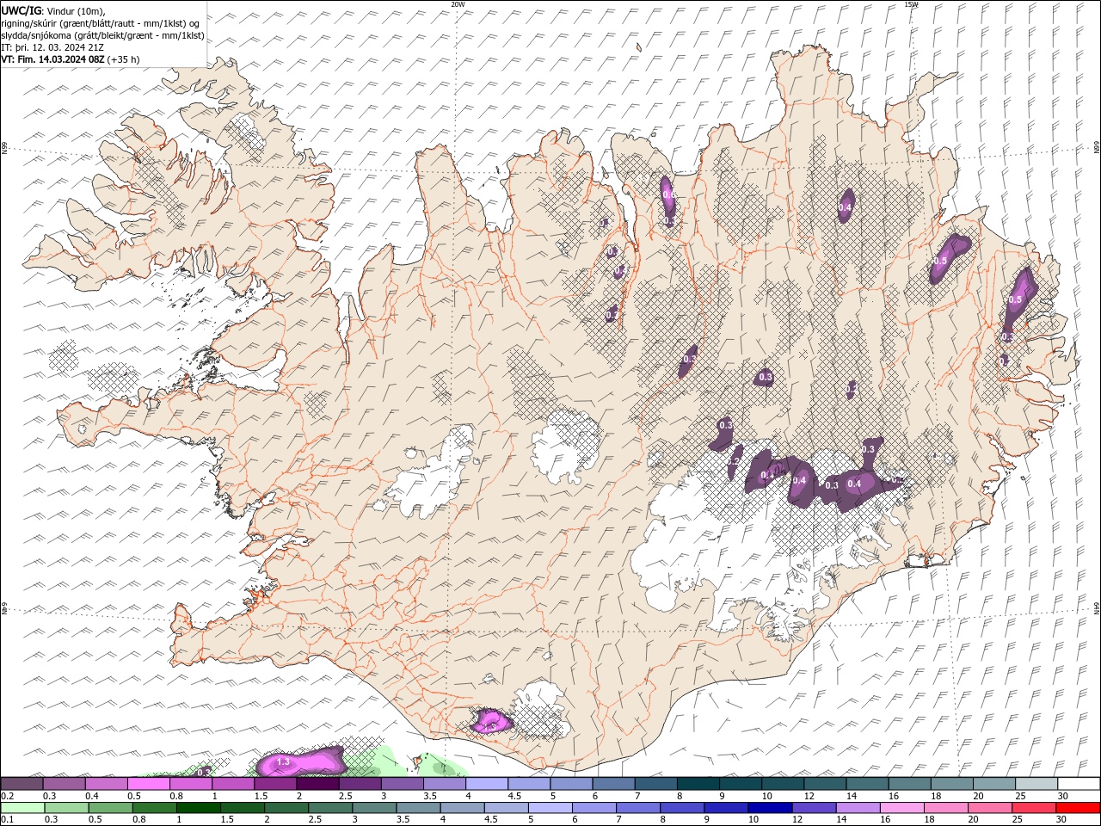Pick upper legend swatch between 0.8 and 1

(x=190, y=784)
